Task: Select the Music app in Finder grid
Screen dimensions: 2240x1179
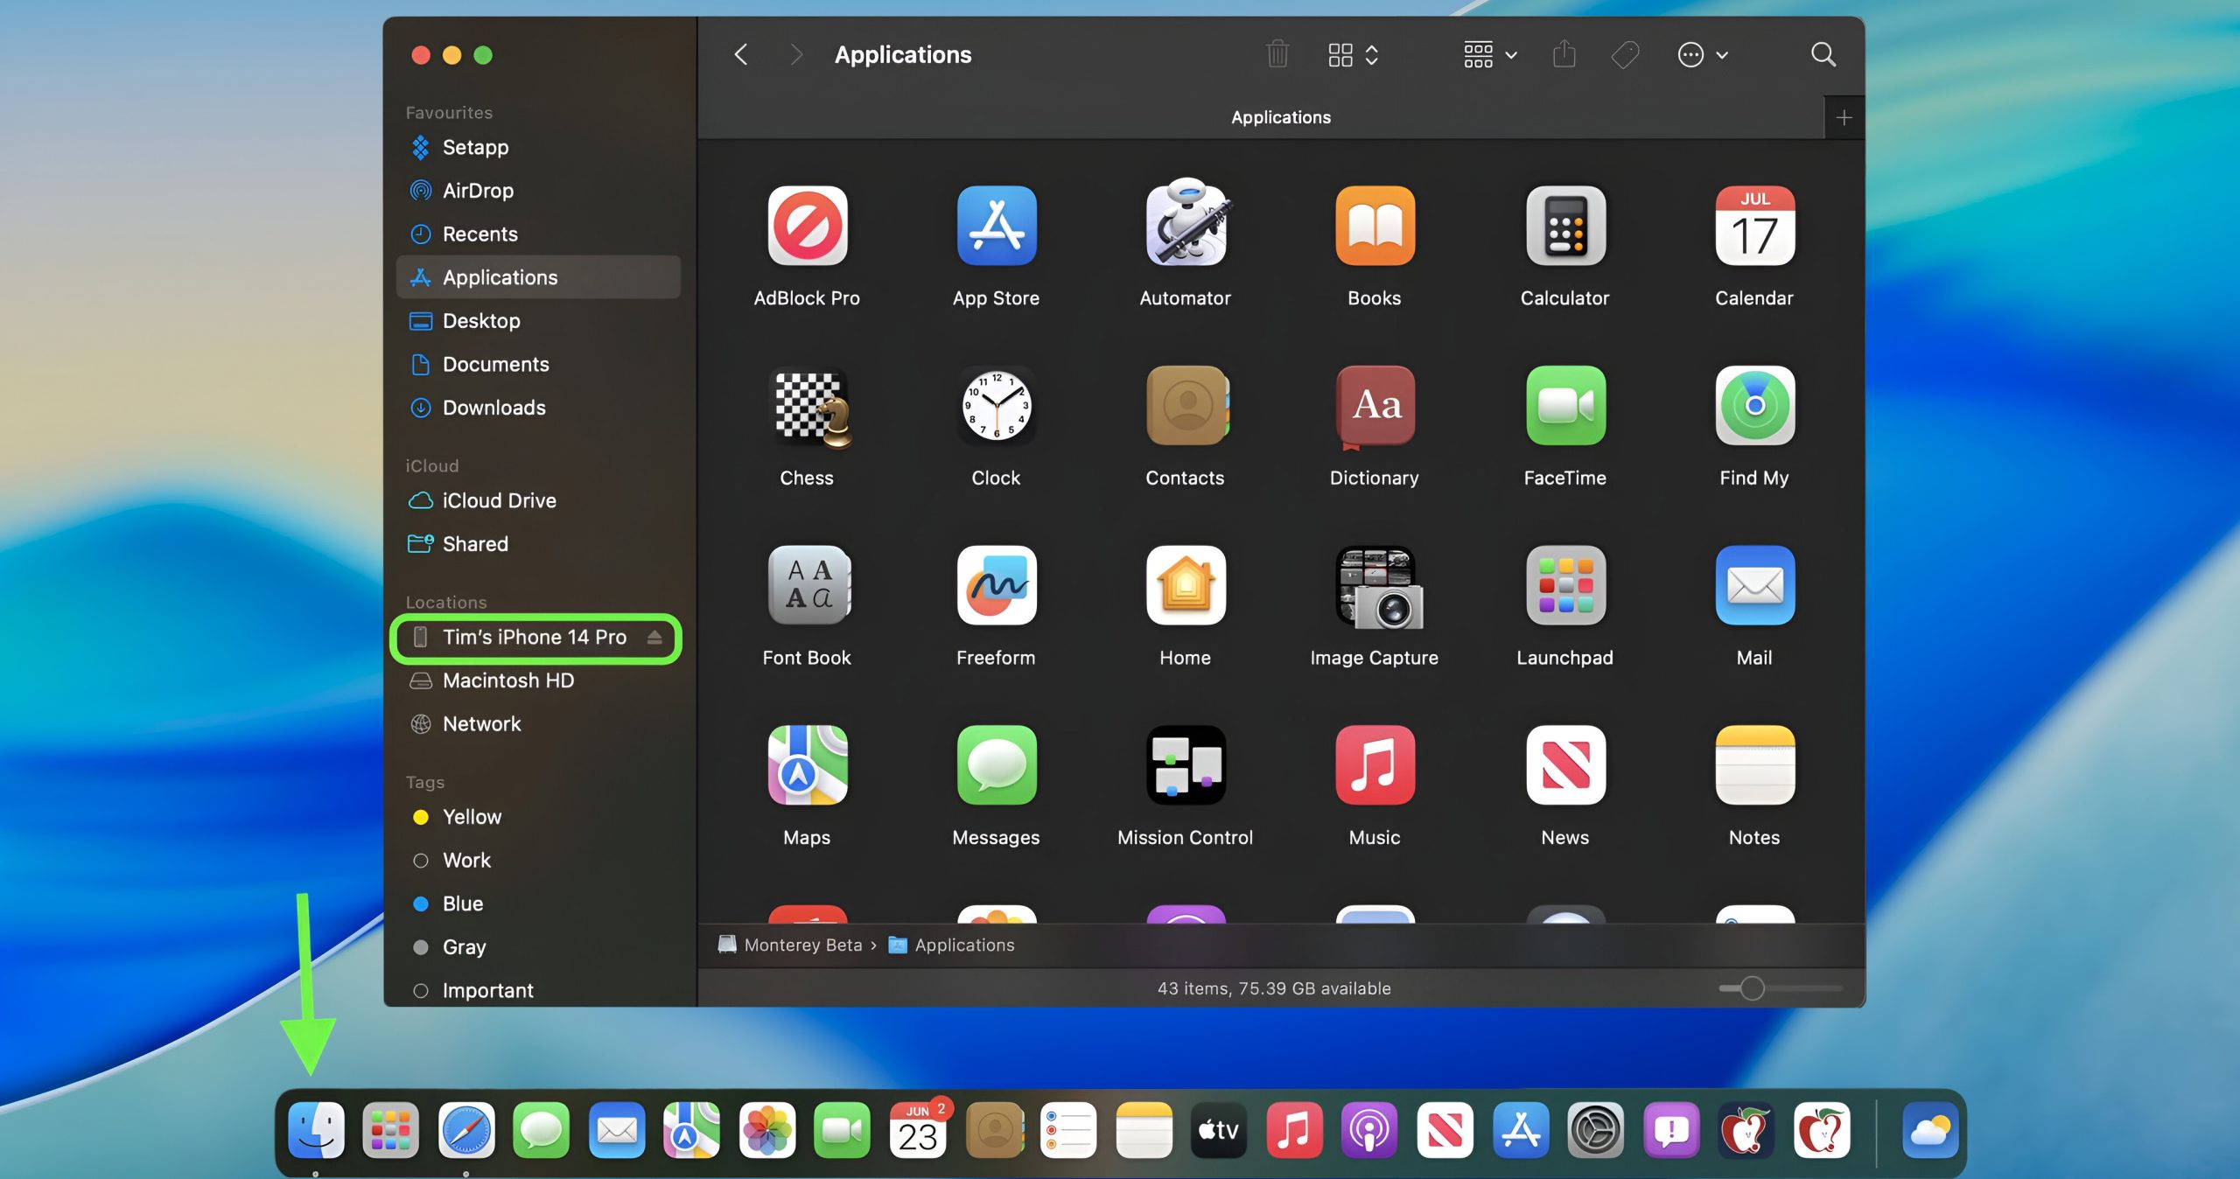Action: pyautogui.click(x=1375, y=765)
